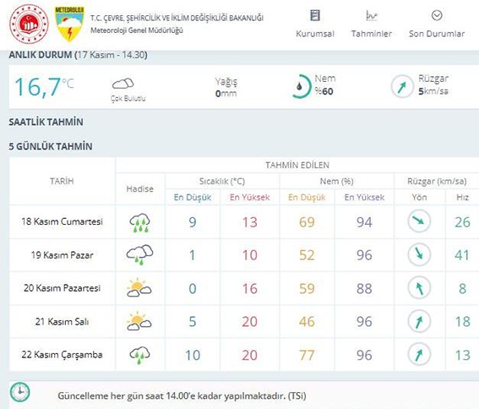Click the ANLIK DURUM heading
This screenshot has width=479, height=409.
(41, 55)
